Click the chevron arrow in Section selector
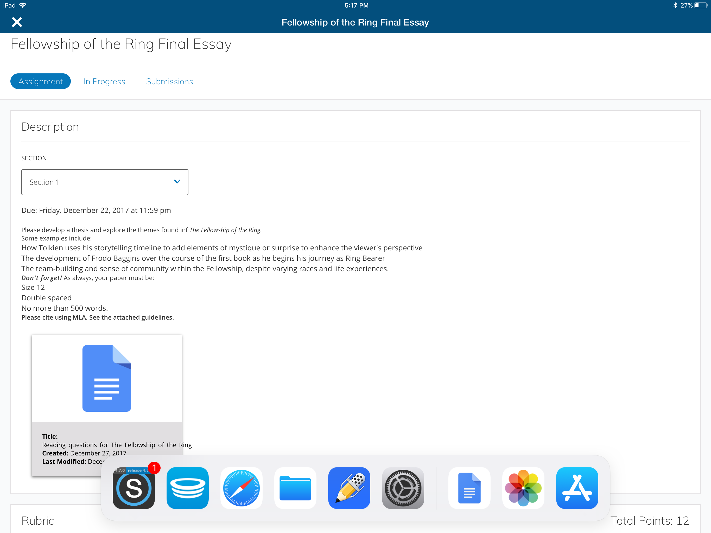Viewport: 711px width, 533px height. tap(177, 182)
